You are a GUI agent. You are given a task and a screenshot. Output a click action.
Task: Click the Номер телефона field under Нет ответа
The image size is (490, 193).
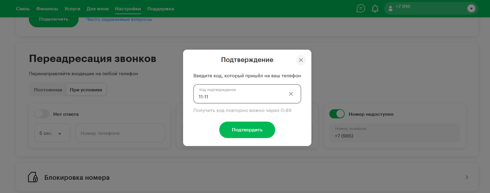click(120, 133)
